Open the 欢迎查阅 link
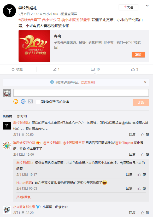Viewport: 153px width, 217px height. (88, 83)
